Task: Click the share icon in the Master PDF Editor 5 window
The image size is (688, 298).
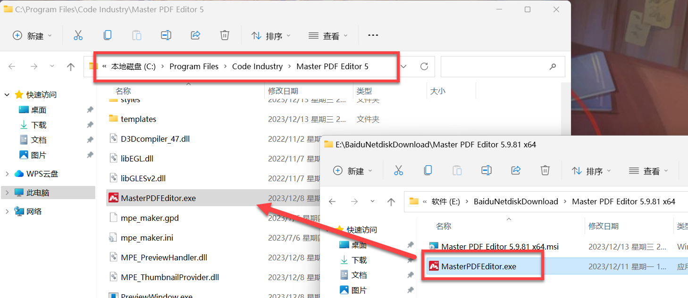Action: tap(195, 35)
